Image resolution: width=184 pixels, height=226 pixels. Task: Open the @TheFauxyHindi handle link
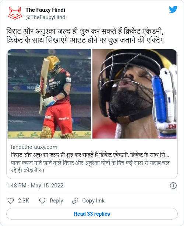tap(46, 17)
